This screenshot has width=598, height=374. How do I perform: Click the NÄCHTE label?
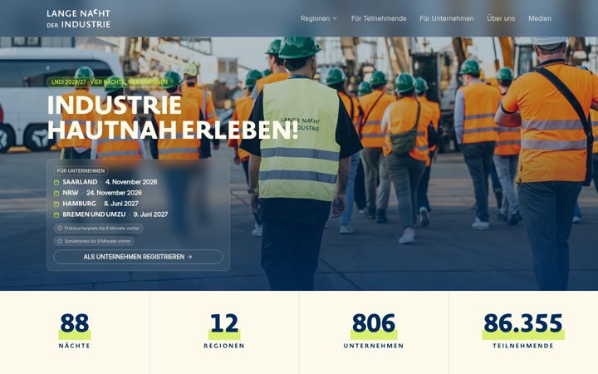(x=75, y=346)
